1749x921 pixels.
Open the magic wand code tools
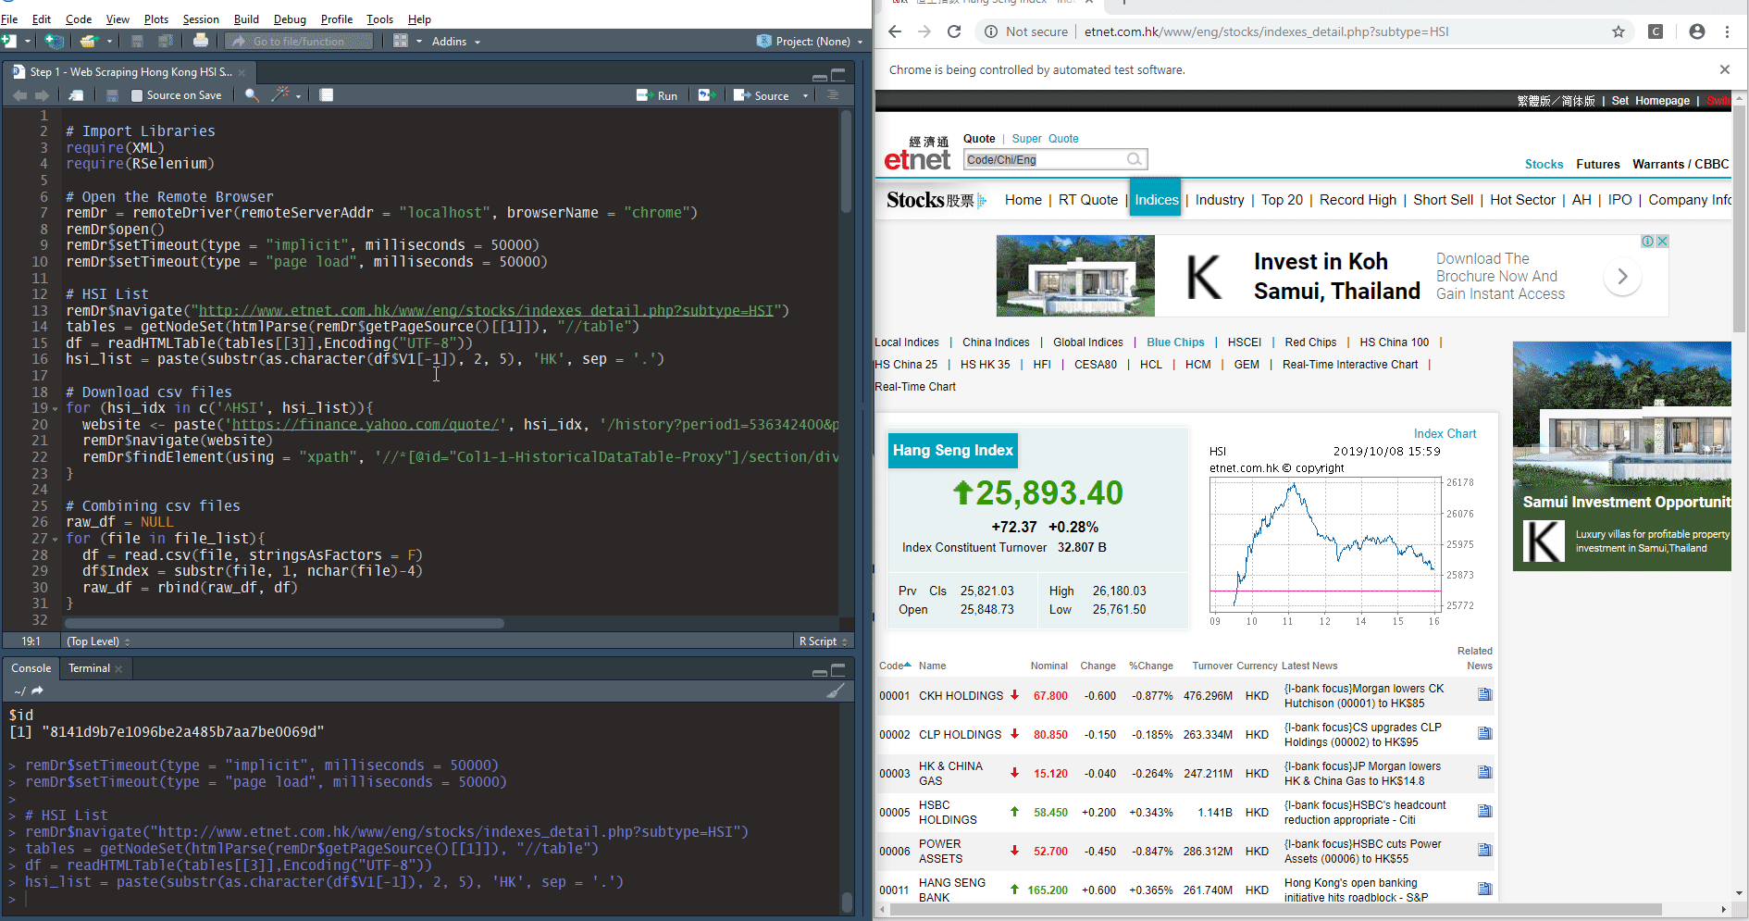[x=280, y=94]
